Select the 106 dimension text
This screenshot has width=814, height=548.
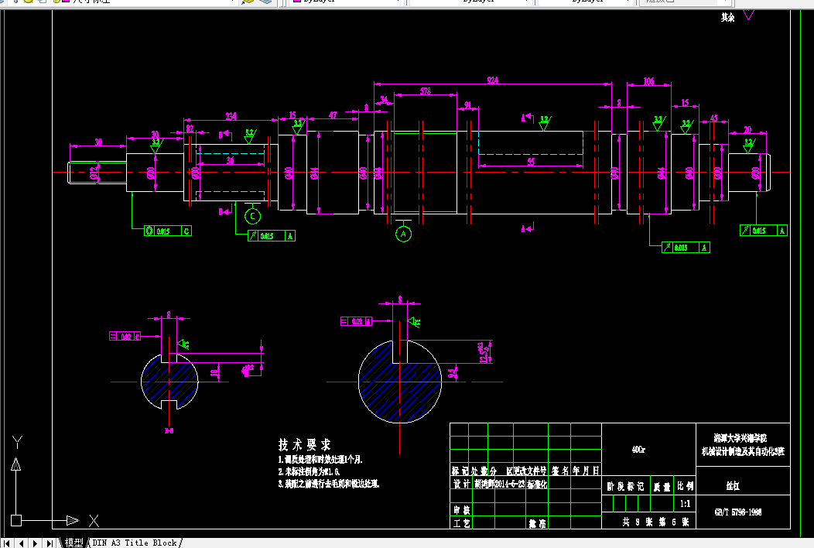pyautogui.click(x=648, y=81)
